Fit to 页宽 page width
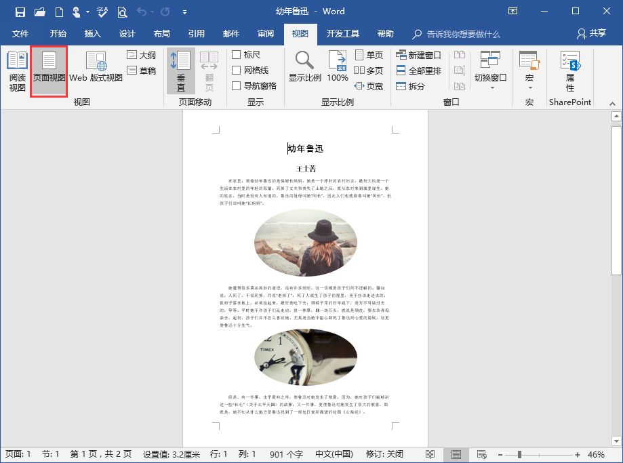This screenshot has width=623, height=463. click(368, 86)
